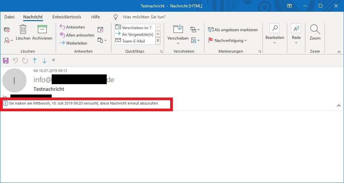344x183 pixels.
Task: Open QuickSteps dialog launcher
Action: pos(161,52)
